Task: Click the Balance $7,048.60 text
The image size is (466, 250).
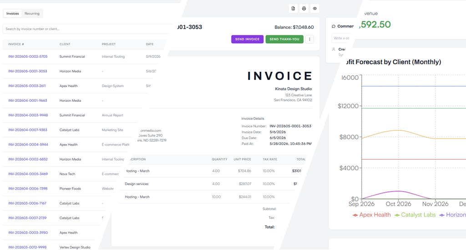Action: 294,27
